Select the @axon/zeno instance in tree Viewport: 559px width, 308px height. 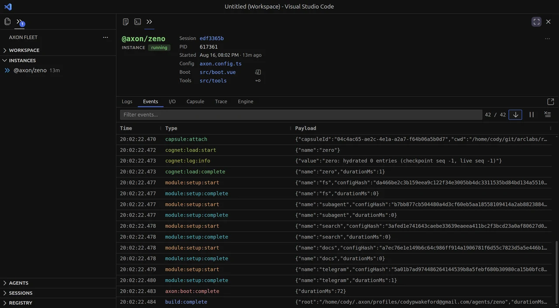(x=58, y=70)
